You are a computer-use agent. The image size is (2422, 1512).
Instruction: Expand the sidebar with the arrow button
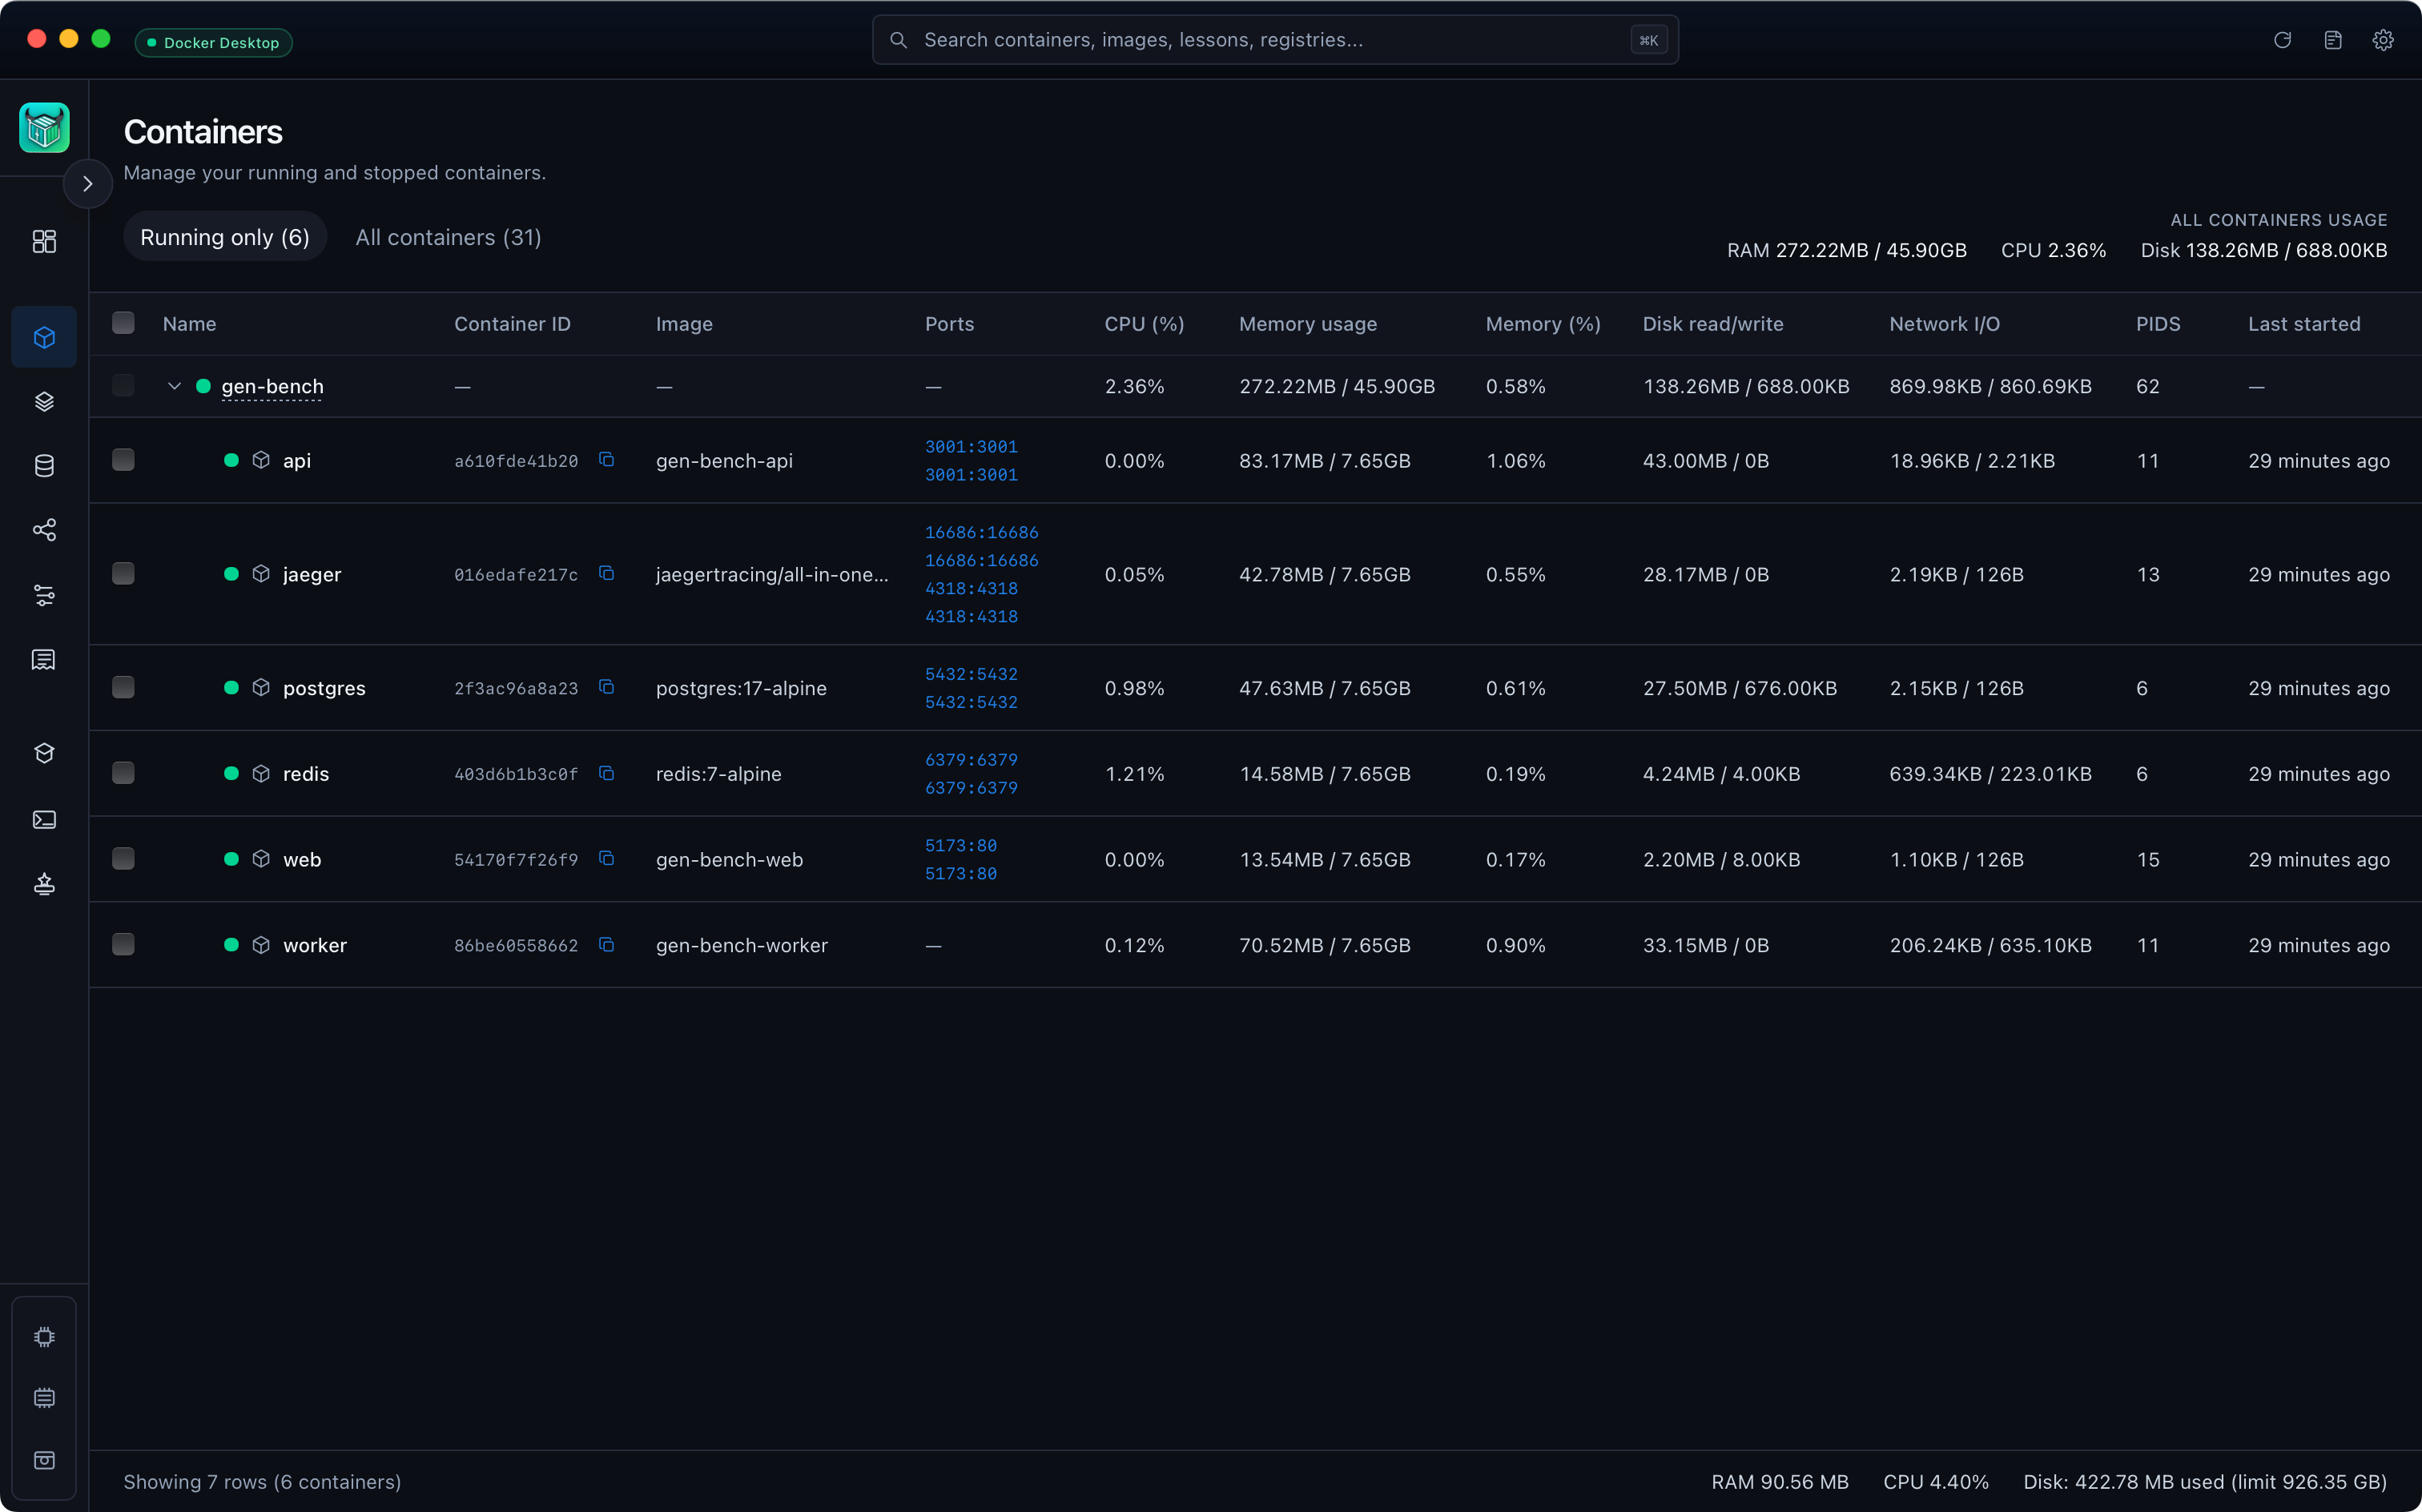[x=88, y=184]
